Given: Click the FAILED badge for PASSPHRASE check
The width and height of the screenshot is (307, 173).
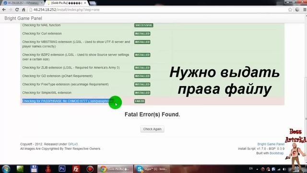Looking at the screenshot, I should (x=140, y=101).
